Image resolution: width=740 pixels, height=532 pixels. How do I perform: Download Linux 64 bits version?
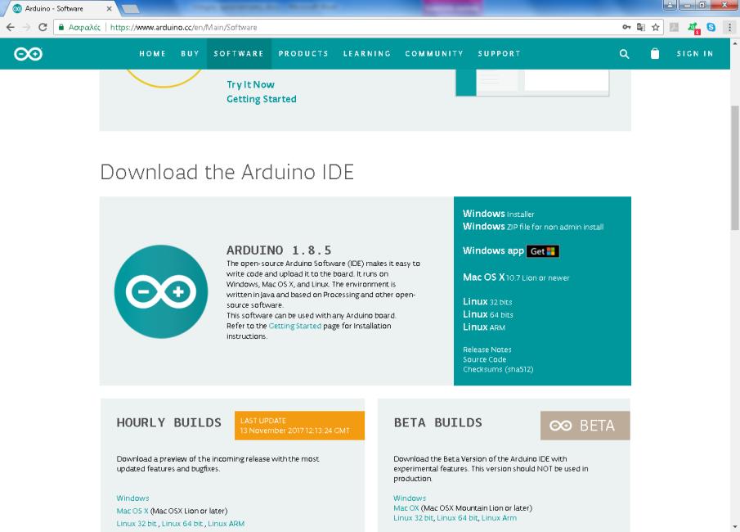(487, 314)
